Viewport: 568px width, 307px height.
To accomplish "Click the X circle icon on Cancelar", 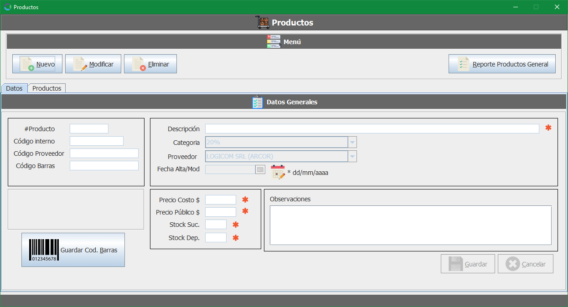I will click(513, 264).
